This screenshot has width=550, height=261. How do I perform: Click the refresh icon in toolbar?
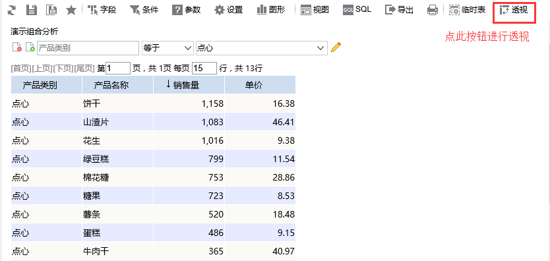(x=12, y=10)
